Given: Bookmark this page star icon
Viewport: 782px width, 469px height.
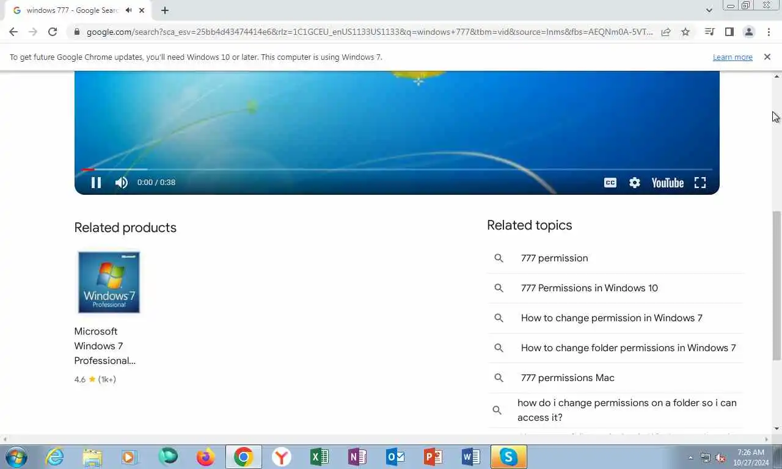Looking at the screenshot, I should pyautogui.click(x=685, y=32).
